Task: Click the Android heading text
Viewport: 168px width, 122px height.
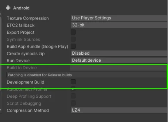Action: tap(21, 8)
